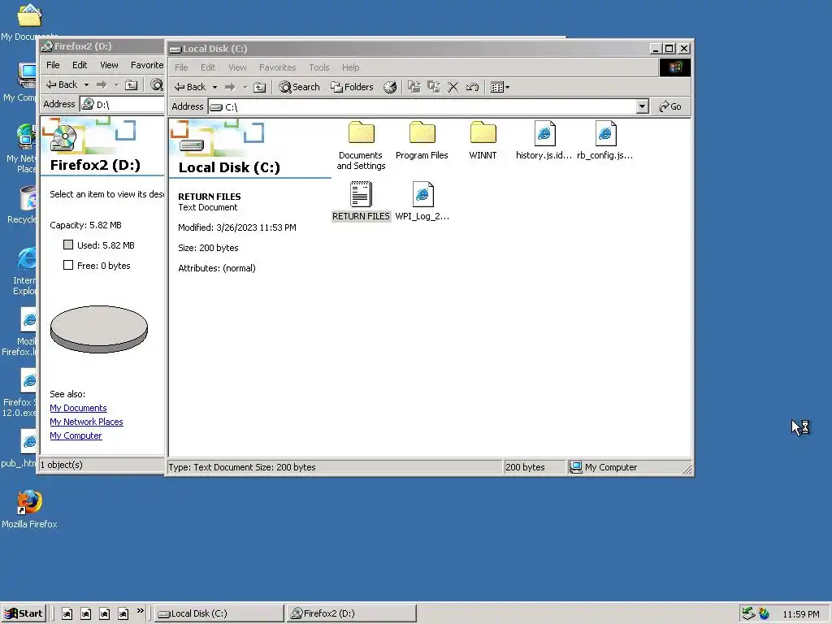Click the Used: 5.82 MB legend swatch

[68, 245]
